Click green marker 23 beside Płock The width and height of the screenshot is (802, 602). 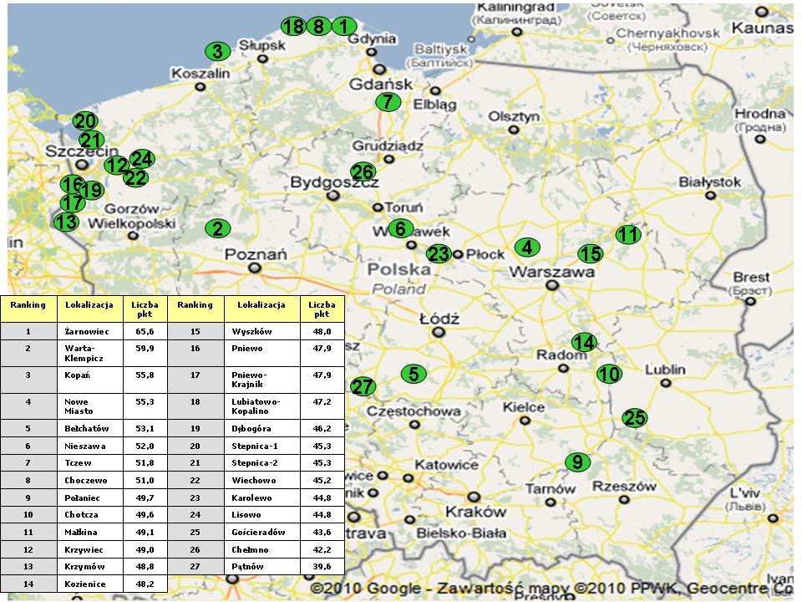pyautogui.click(x=439, y=253)
